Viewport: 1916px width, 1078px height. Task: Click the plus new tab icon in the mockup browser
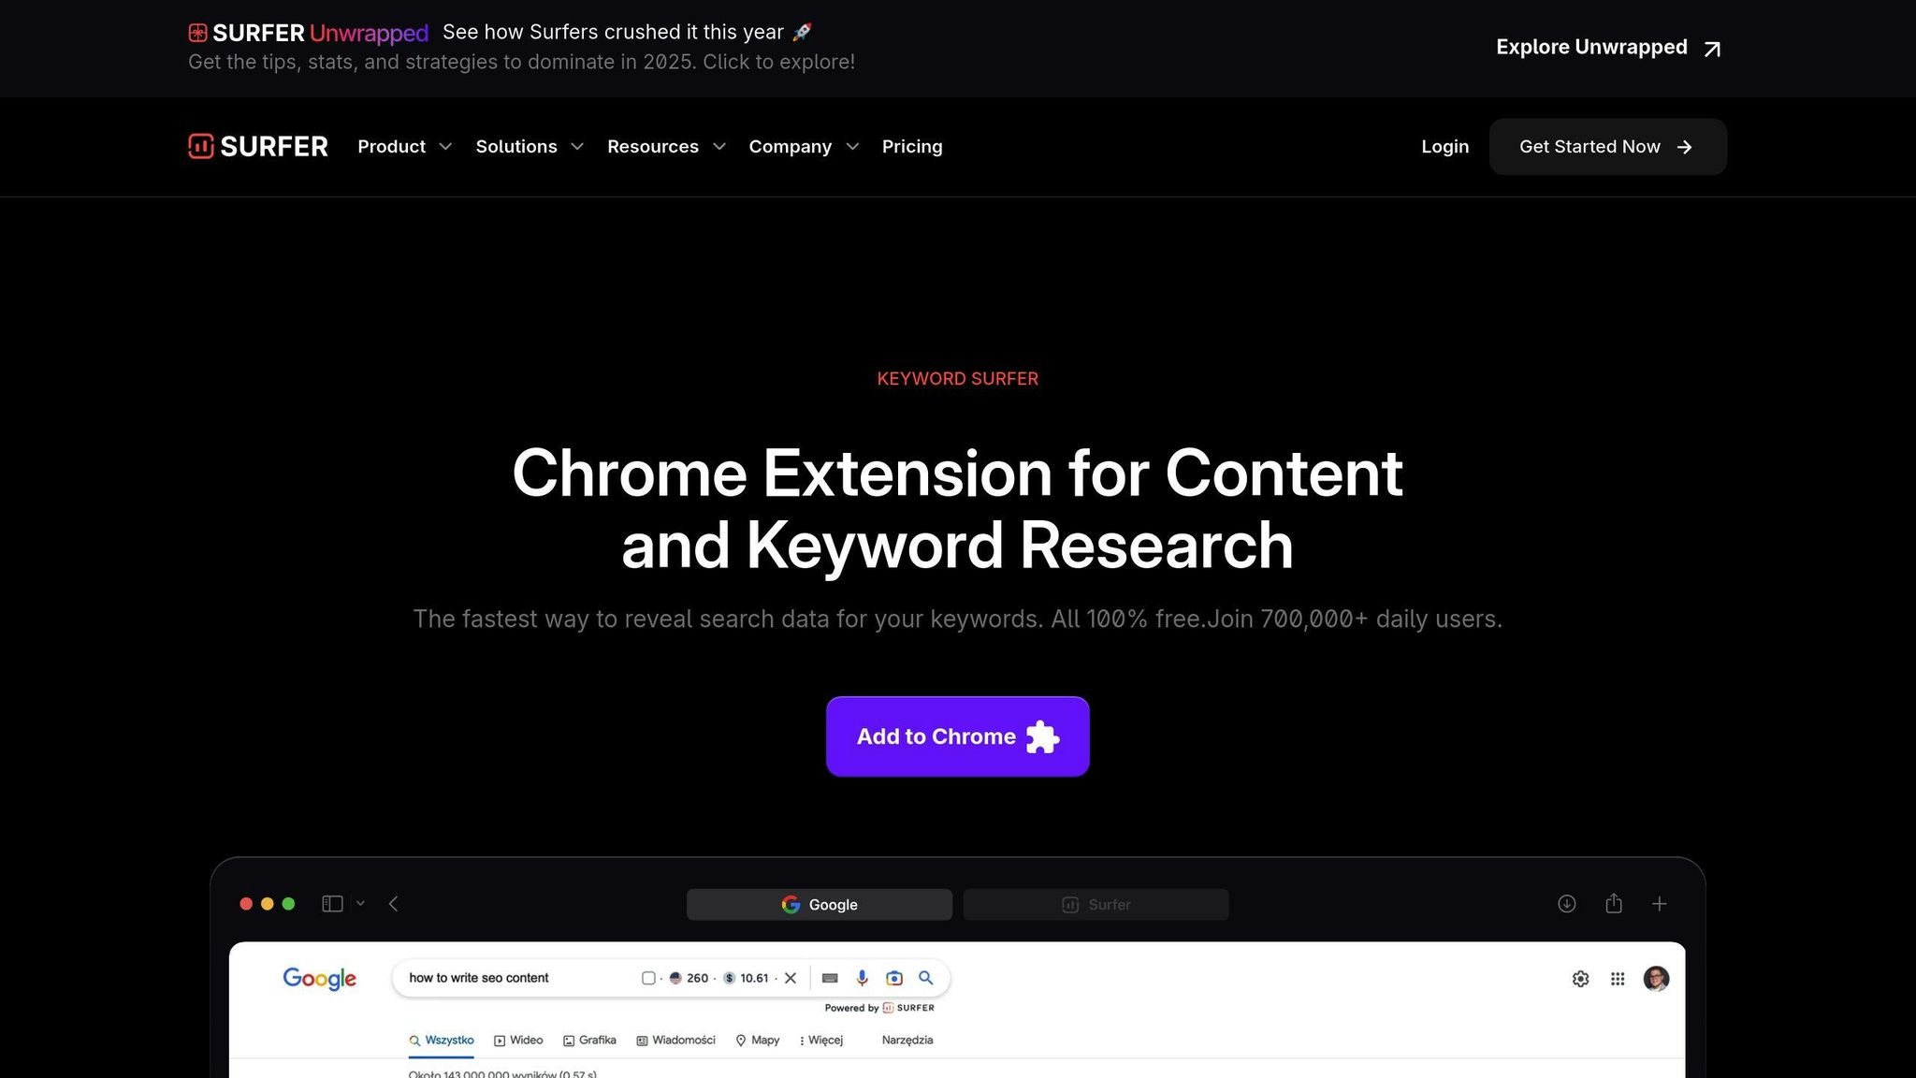[x=1660, y=904]
